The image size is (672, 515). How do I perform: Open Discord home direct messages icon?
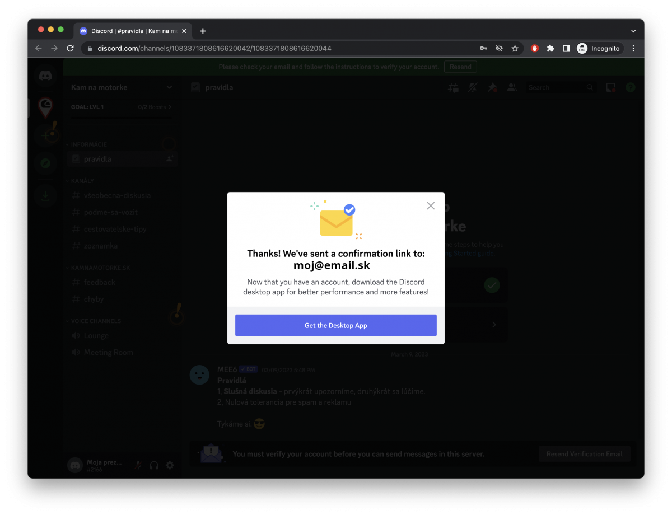coord(45,76)
